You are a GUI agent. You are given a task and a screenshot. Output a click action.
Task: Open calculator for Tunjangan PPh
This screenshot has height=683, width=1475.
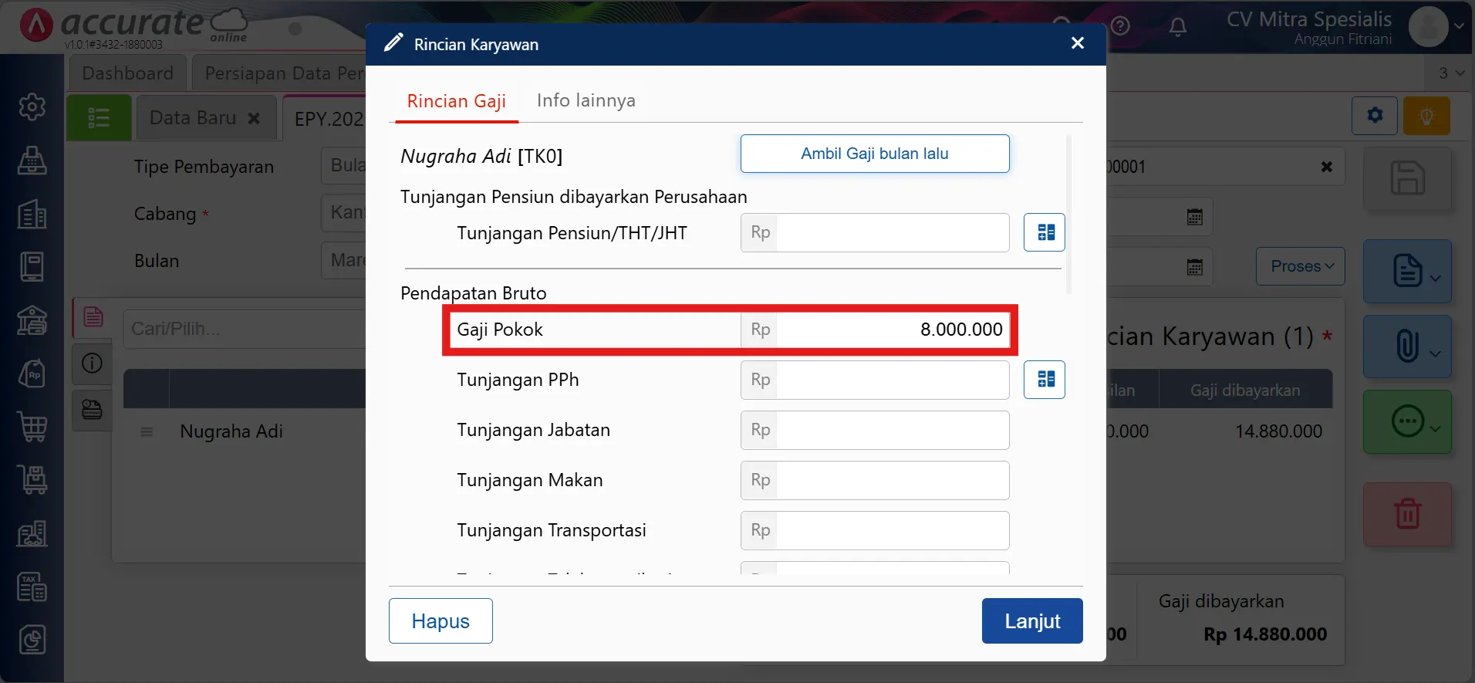[1045, 380]
